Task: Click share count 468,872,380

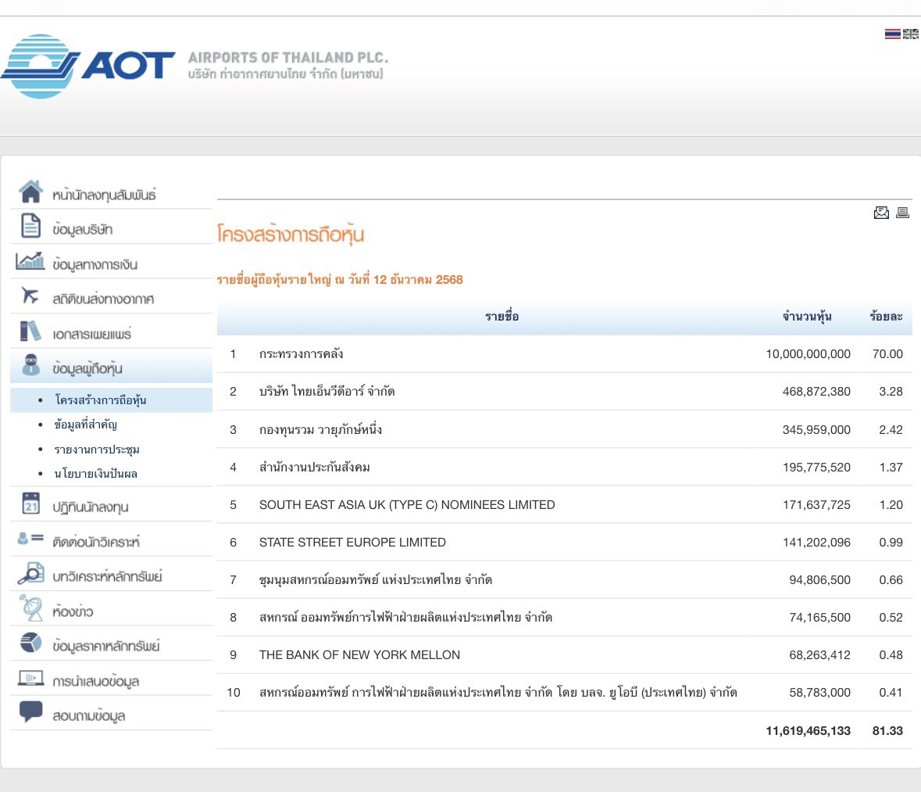Action: [816, 392]
